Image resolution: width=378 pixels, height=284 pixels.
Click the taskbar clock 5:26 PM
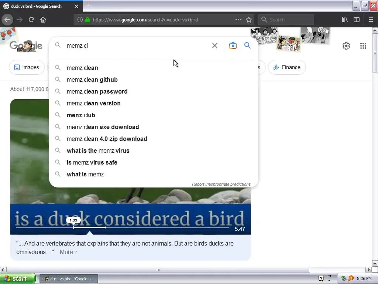(364, 278)
